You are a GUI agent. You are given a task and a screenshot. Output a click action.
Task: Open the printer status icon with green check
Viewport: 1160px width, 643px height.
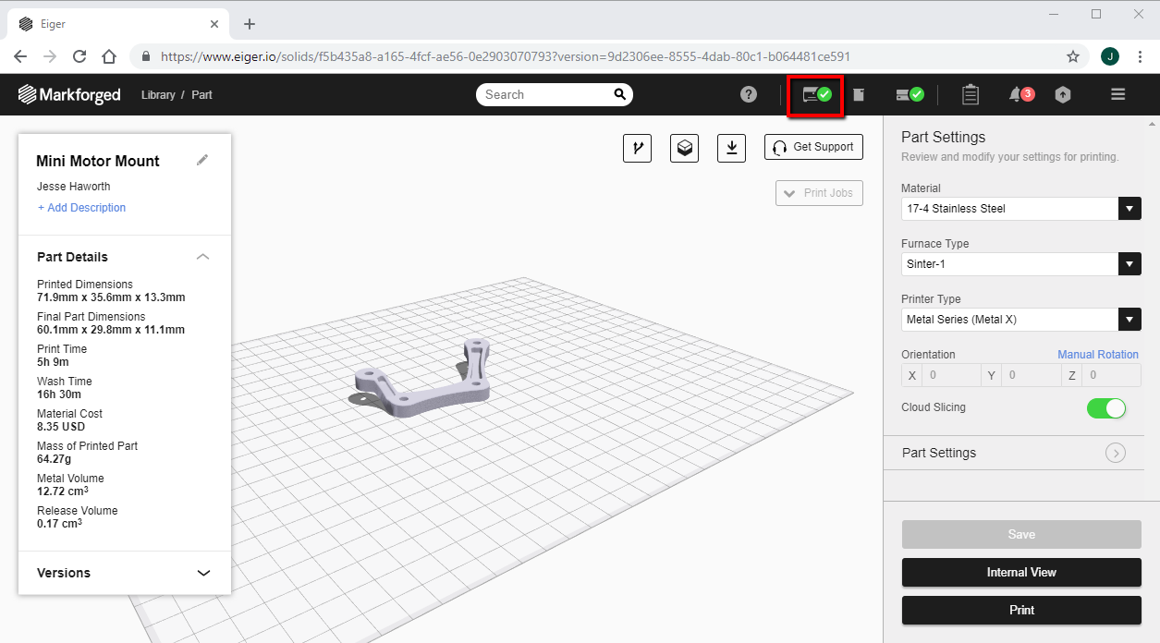(816, 94)
